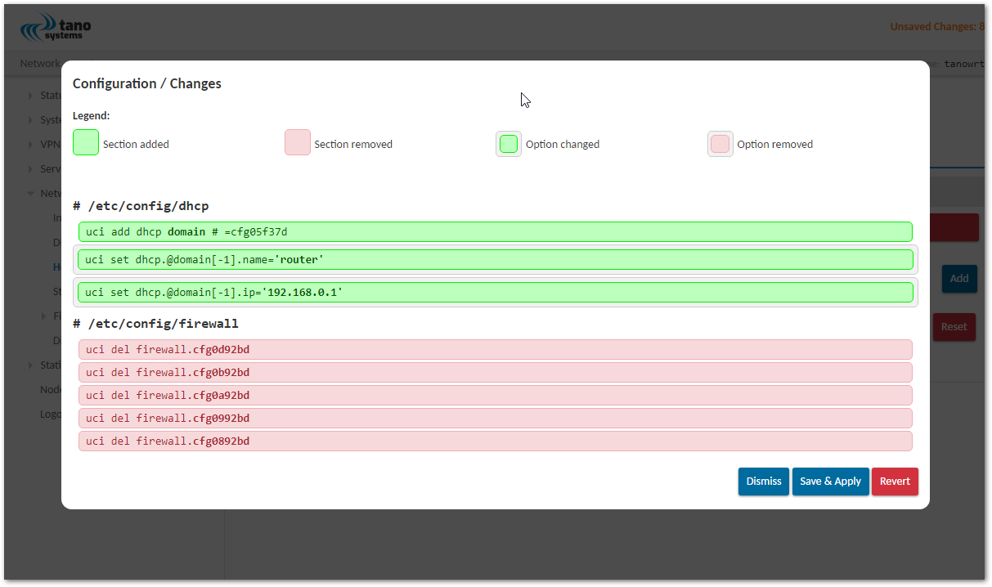Select line 'uci del firewall.cfg0b92bd'
This screenshot has width=992, height=587.
tap(496, 372)
